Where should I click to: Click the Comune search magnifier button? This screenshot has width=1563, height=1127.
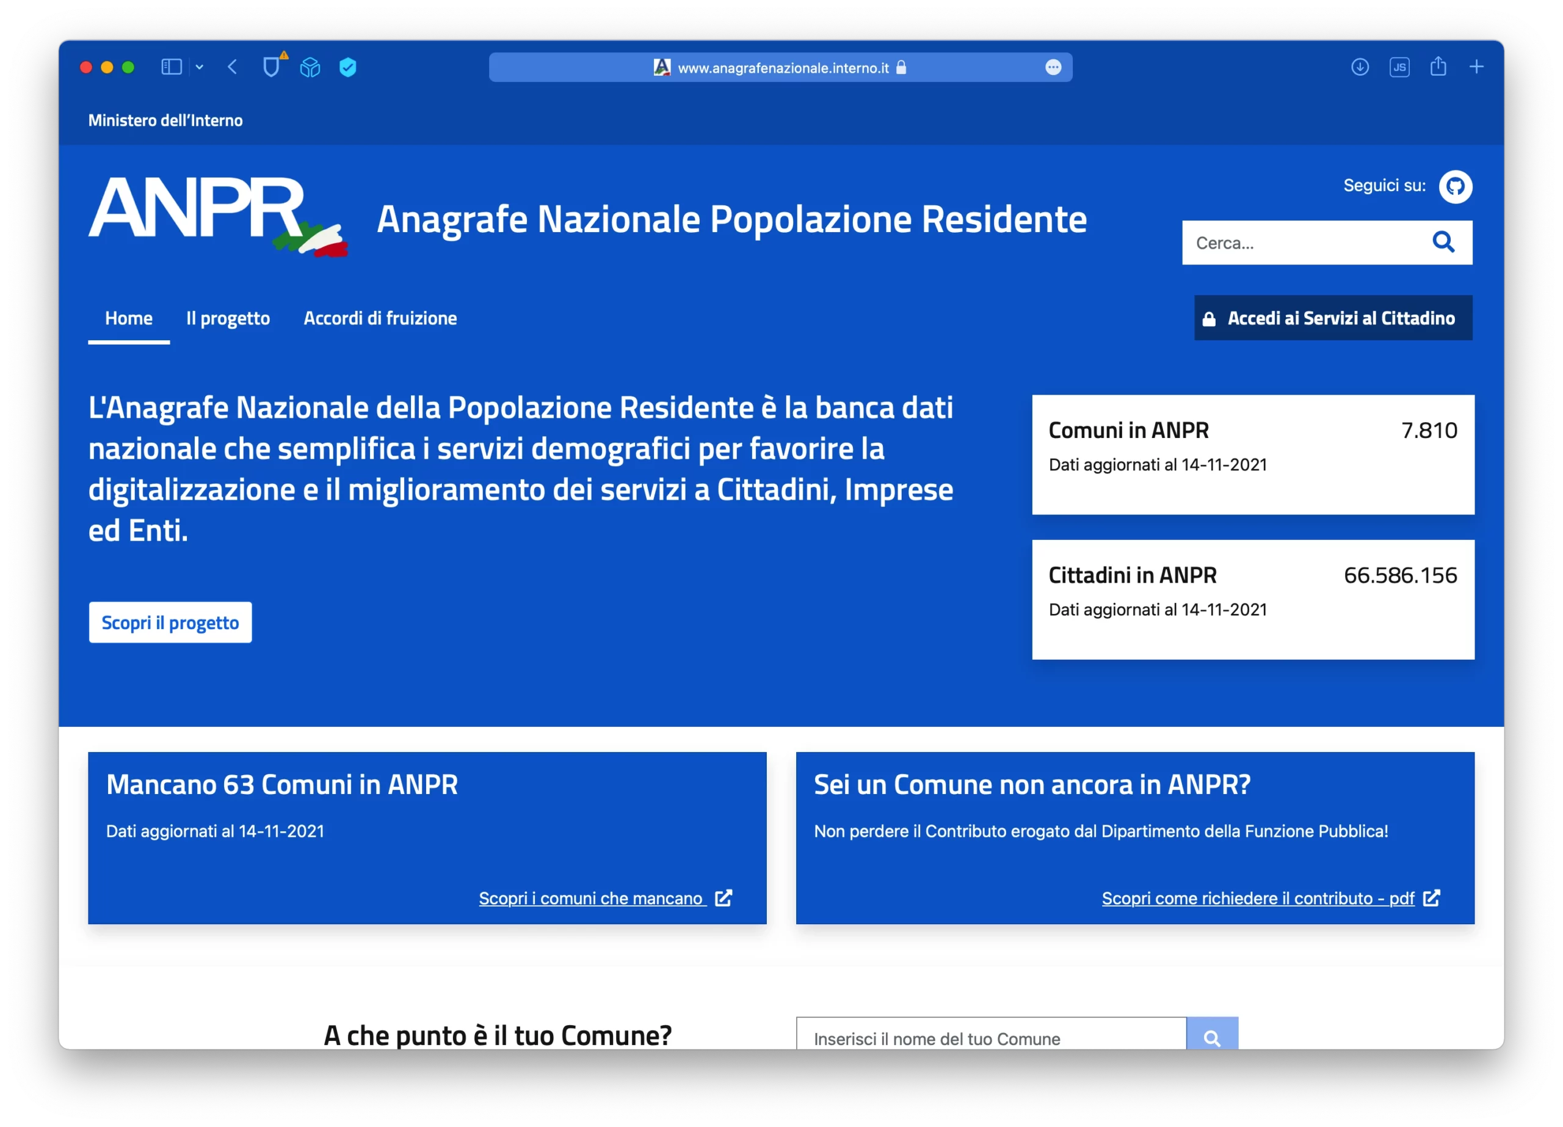(x=1212, y=1034)
